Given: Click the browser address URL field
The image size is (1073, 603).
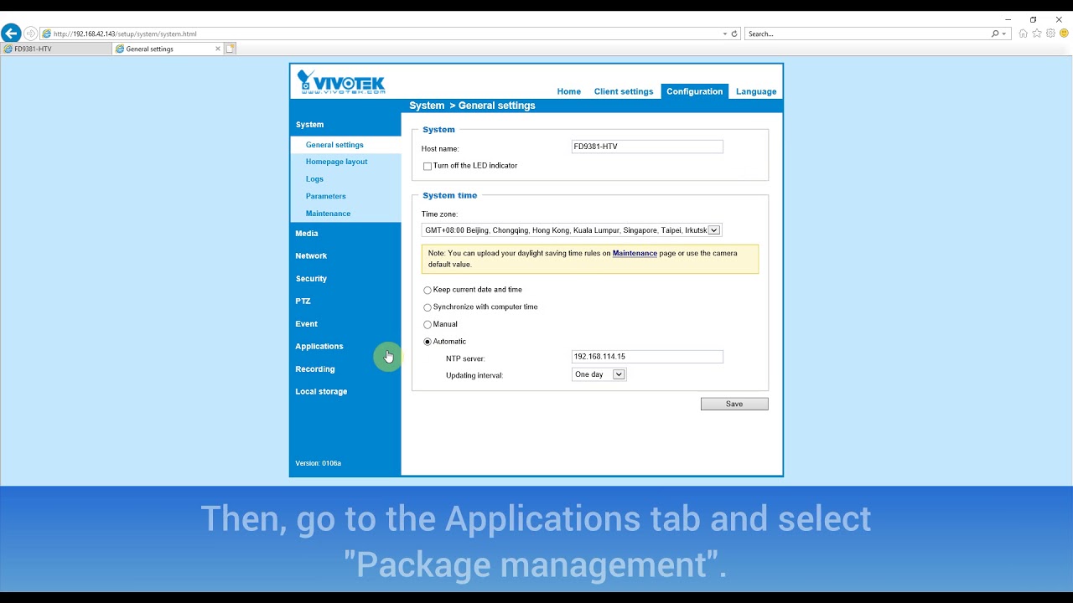Looking at the screenshot, I should (x=381, y=34).
